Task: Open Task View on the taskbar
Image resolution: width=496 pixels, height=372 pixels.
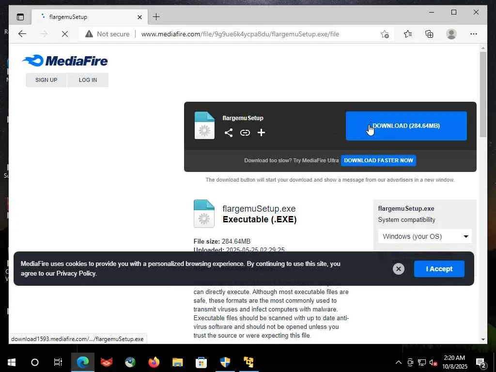Action: point(58,362)
